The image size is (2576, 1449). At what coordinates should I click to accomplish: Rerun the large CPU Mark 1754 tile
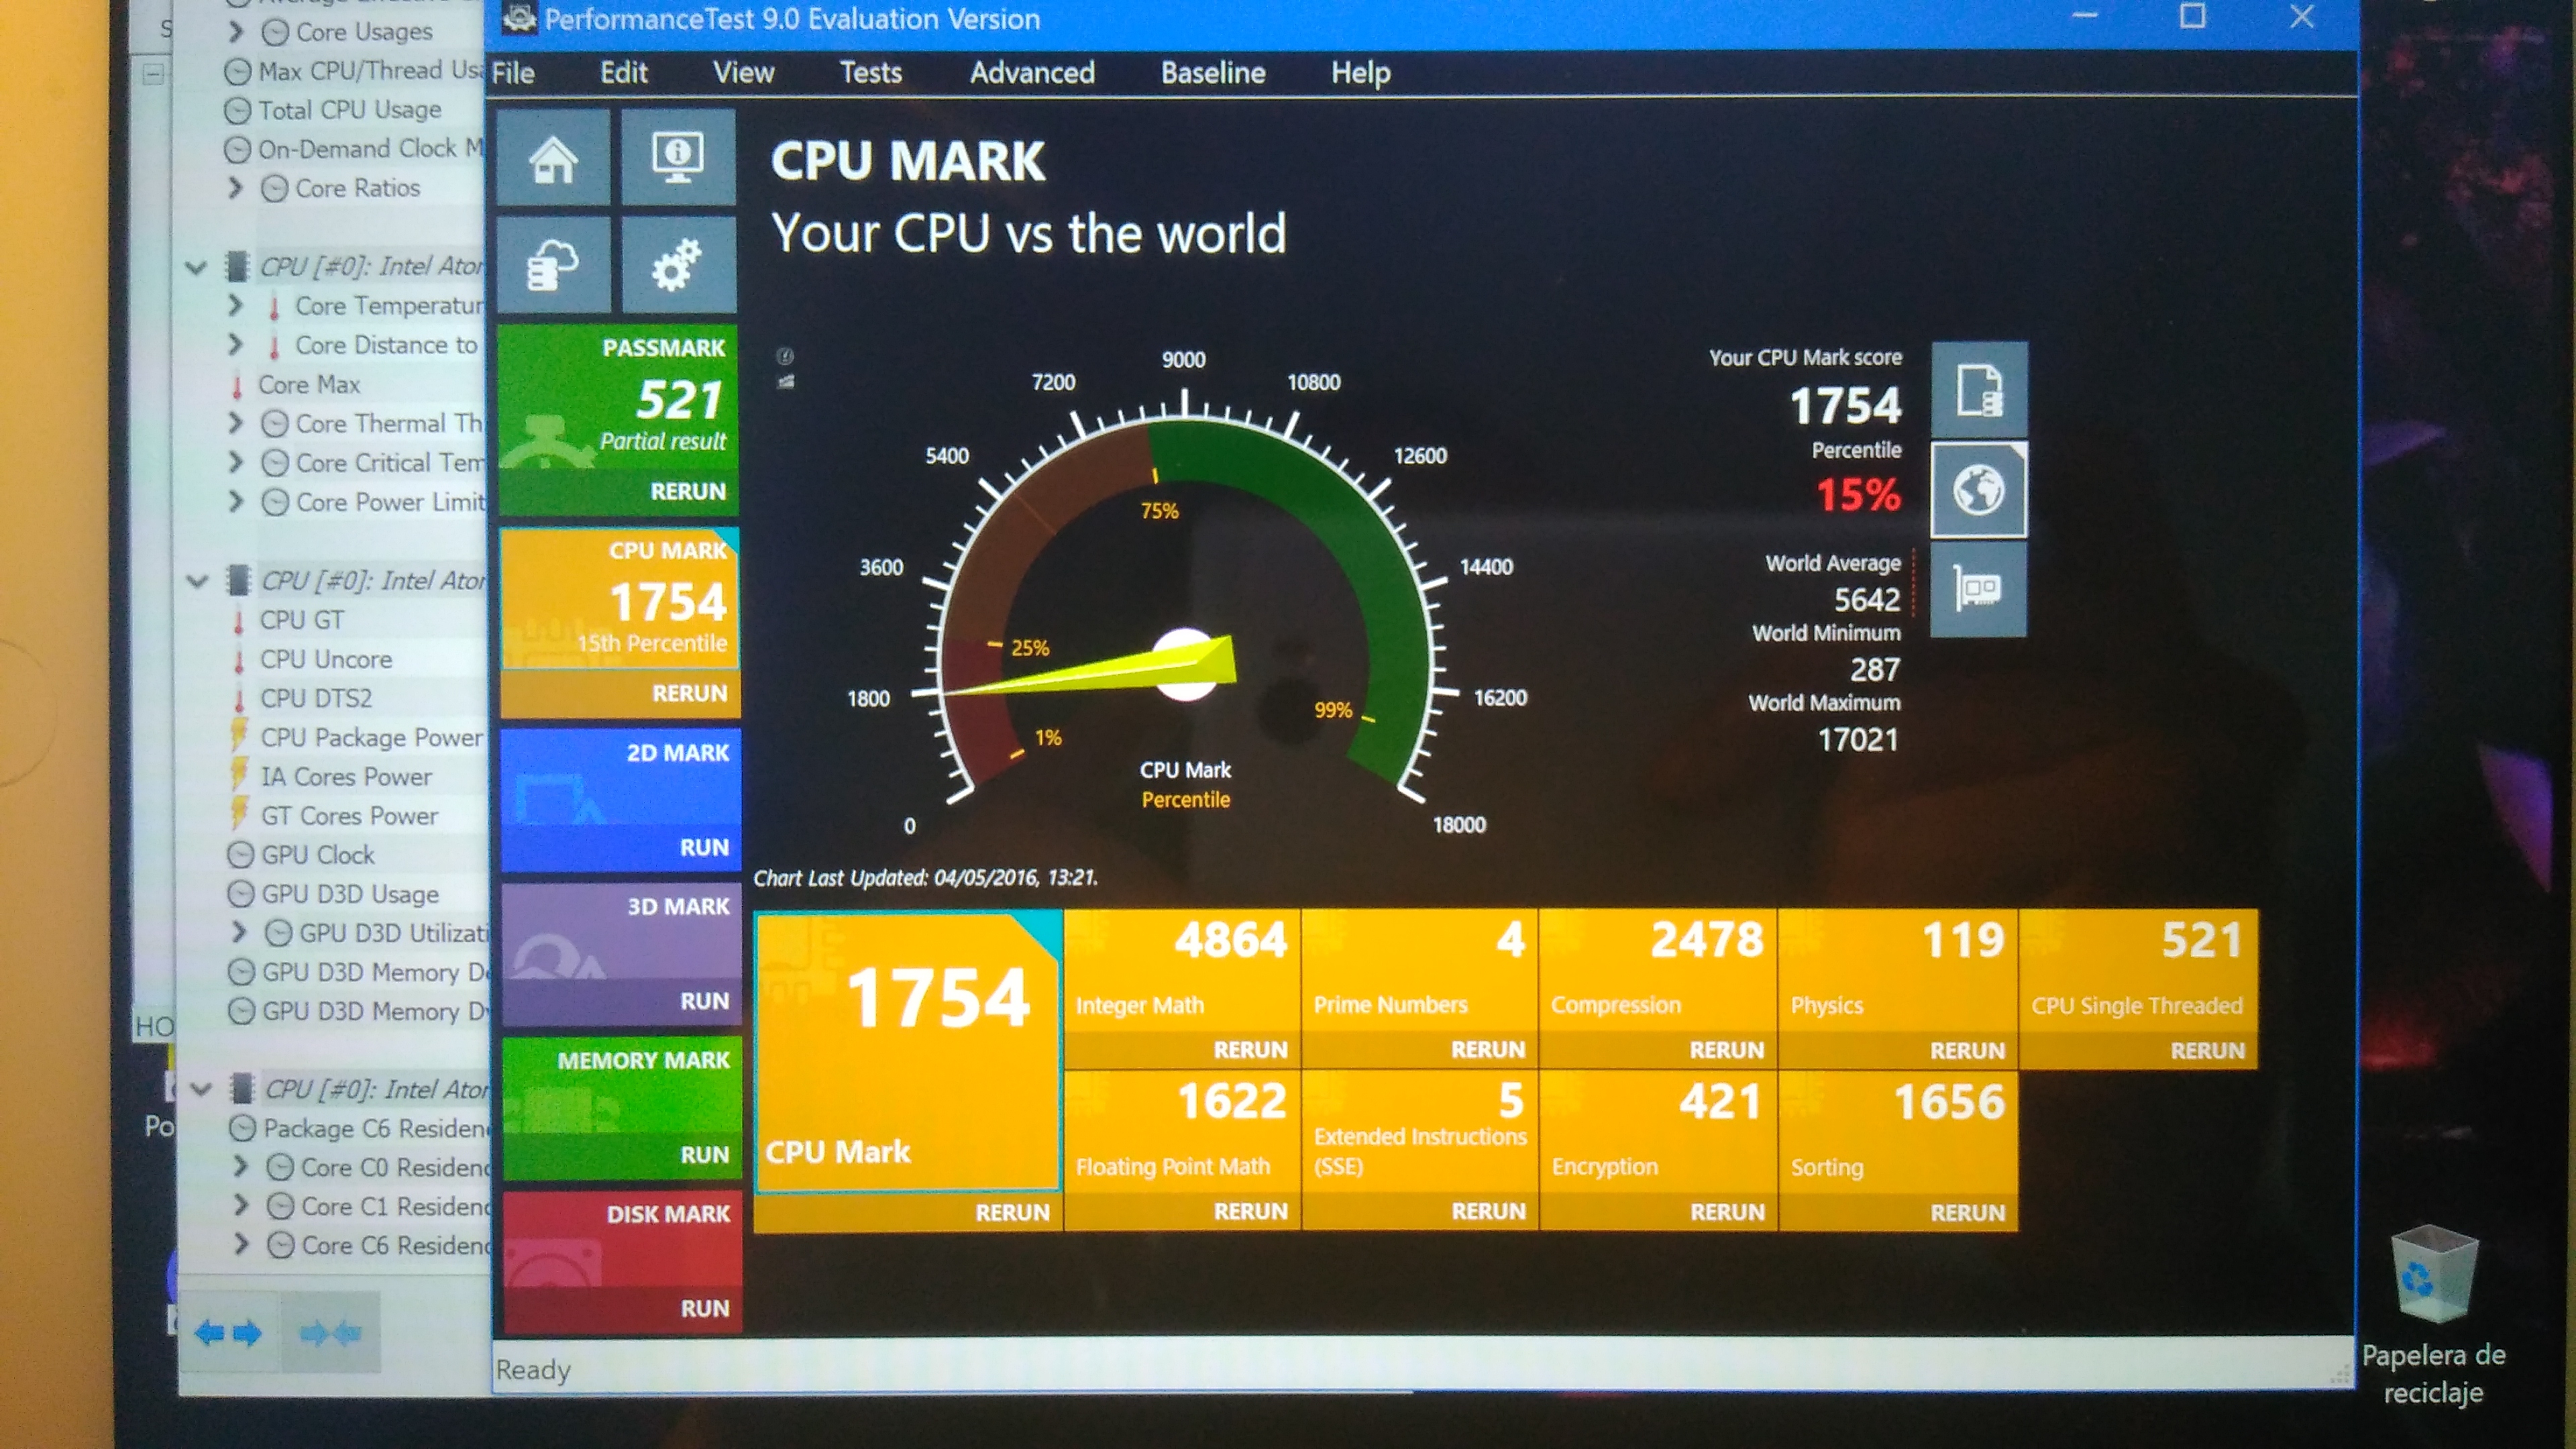tap(1012, 1212)
